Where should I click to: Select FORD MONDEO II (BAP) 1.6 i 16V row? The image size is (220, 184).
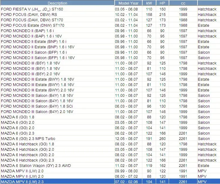click(x=110, y=36)
